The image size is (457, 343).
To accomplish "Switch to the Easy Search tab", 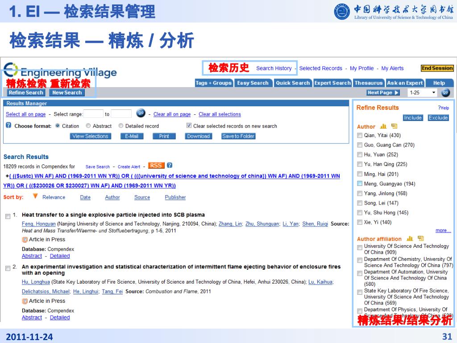I will 253,83.
